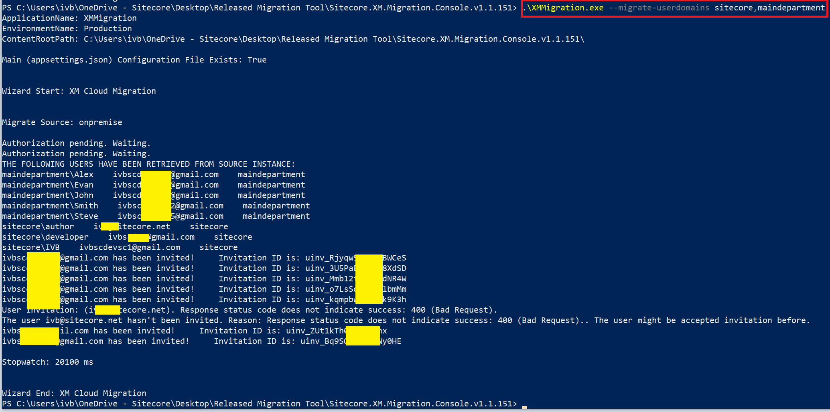
Task: Click the maindepartment\Steve user entry
Action: (x=50, y=216)
